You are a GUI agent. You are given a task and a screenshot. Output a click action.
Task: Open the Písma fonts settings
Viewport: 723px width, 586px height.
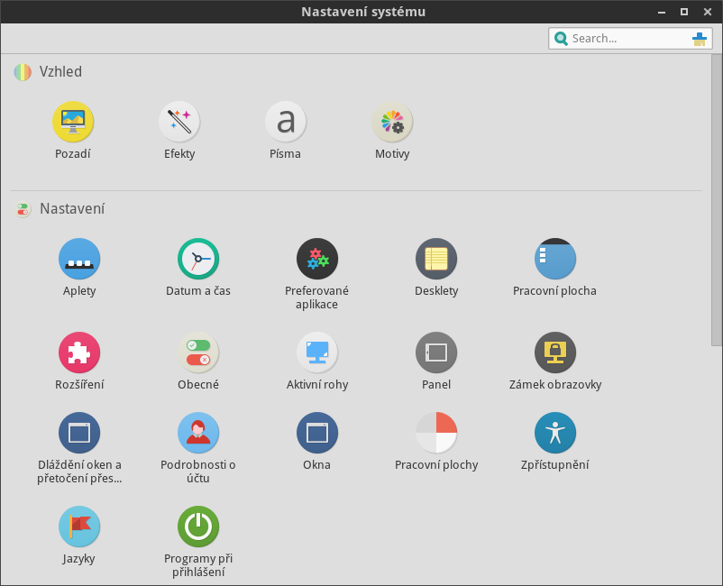tap(285, 122)
